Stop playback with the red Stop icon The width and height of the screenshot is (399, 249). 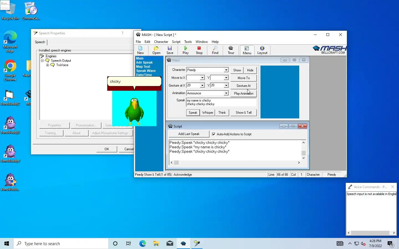point(199,50)
